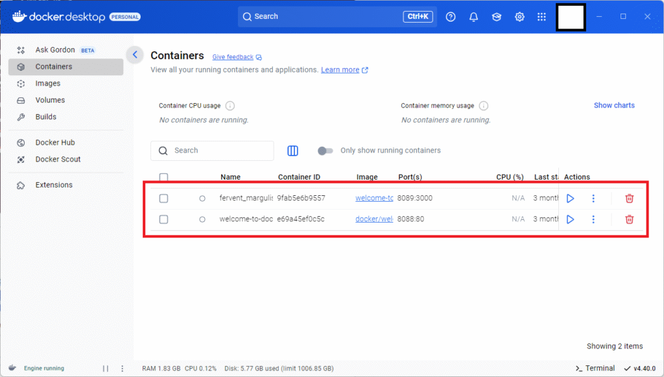The image size is (664, 377).
Task: Click the fervent_margulis container name
Action: (246, 198)
